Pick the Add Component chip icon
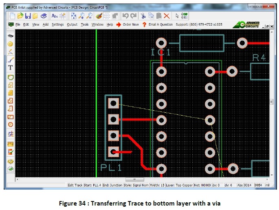 coord(11,36)
